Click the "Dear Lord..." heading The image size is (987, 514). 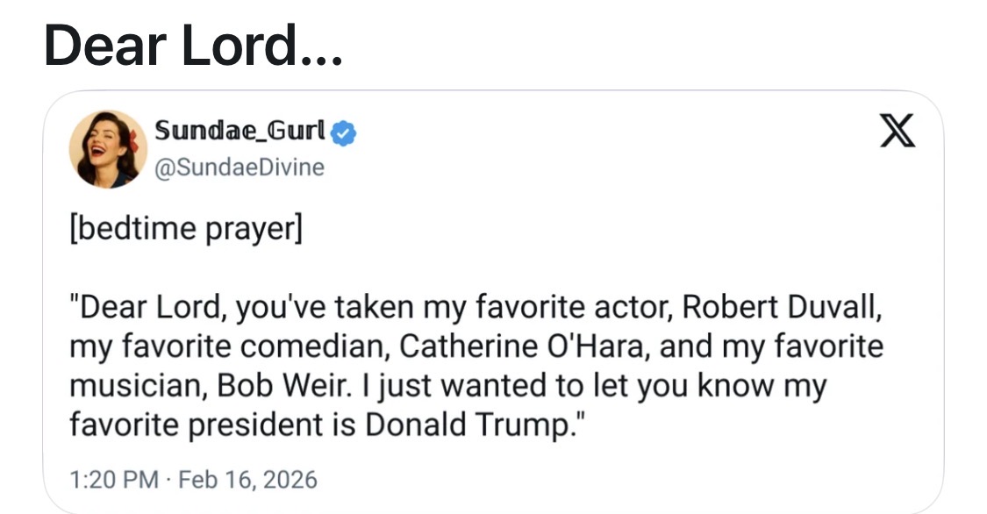click(x=194, y=45)
